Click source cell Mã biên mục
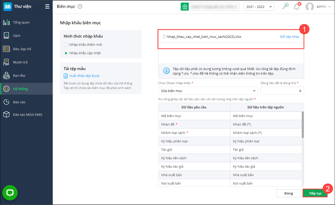 click(266, 116)
